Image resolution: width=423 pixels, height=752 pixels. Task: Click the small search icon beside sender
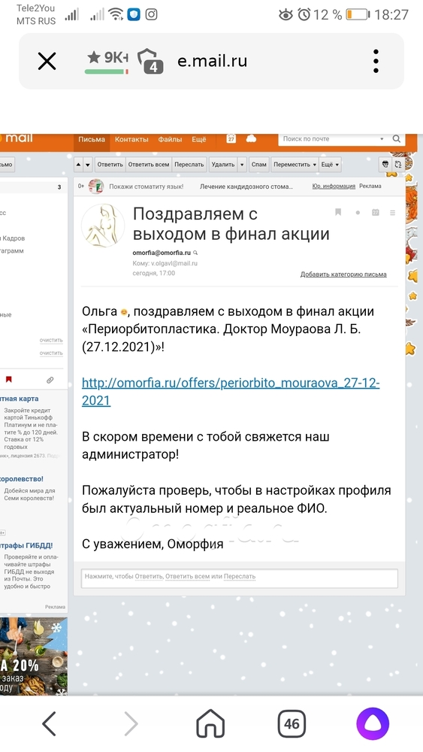195,253
